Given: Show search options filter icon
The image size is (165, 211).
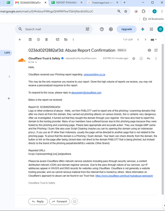Looking at the screenshot, I should [x=87, y=29].
